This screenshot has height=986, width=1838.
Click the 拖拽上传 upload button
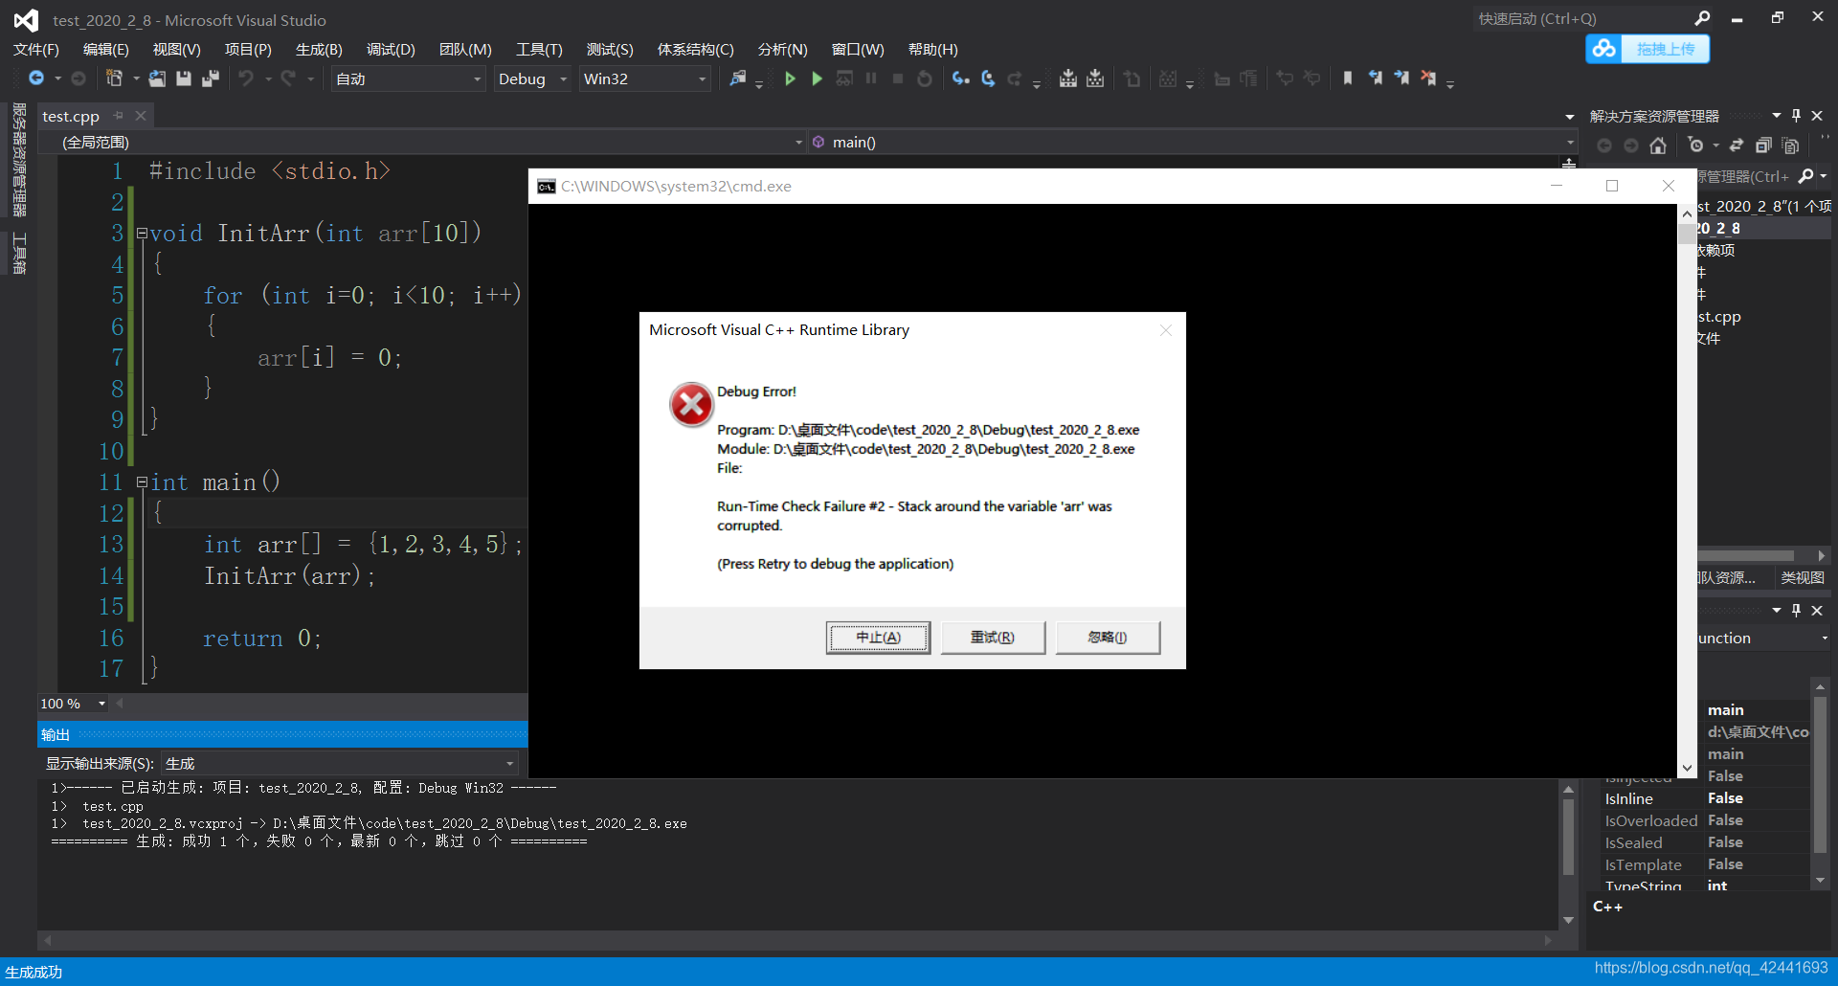click(1666, 49)
